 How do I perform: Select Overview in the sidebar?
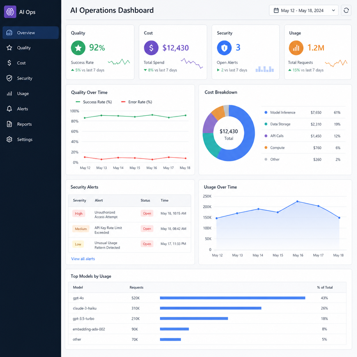click(x=31, y=32)
